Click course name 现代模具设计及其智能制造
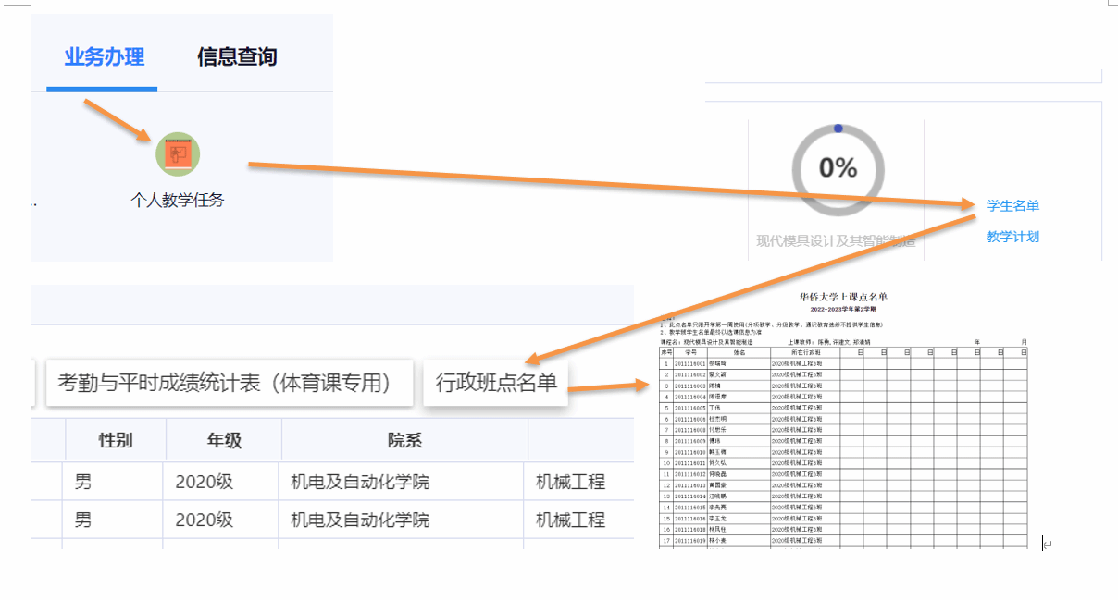Viewport: 1118px width, 600px height. (x=836, y=241)
